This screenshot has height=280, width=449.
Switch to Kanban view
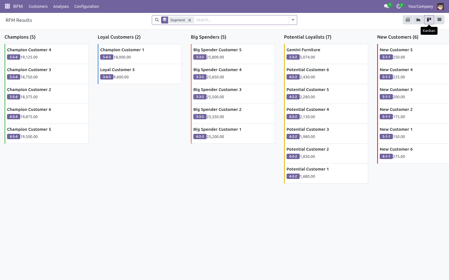click(x=429, y=20)
